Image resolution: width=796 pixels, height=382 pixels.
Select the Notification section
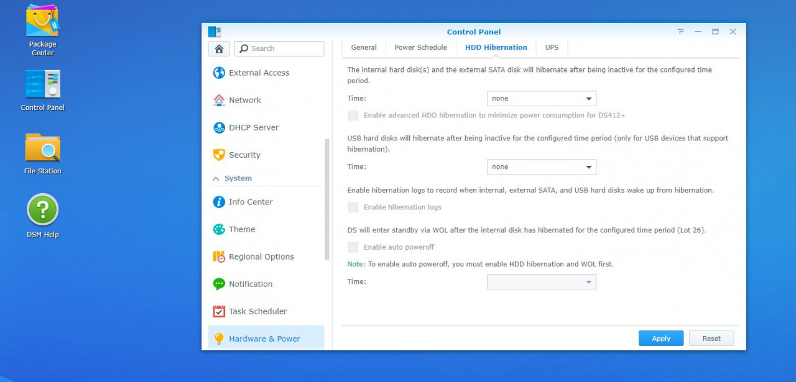click(249, 284)
